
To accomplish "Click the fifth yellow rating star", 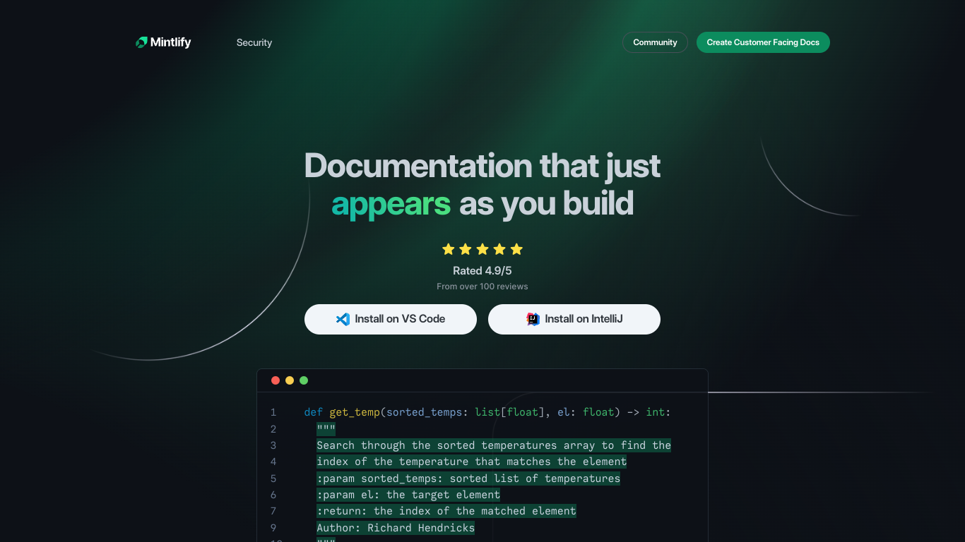I will point(516,249).
